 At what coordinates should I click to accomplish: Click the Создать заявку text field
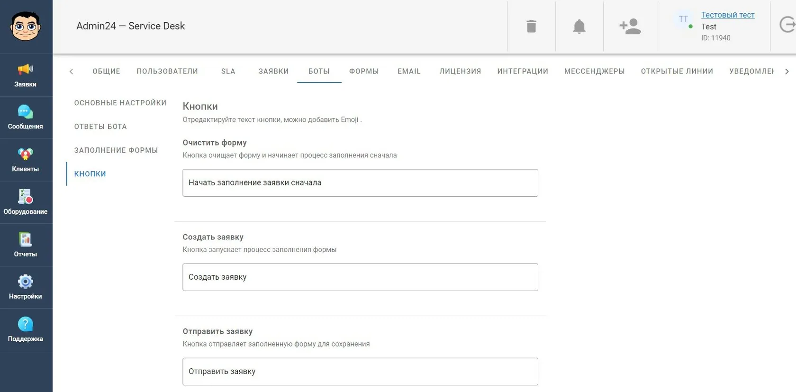[360, 277]
